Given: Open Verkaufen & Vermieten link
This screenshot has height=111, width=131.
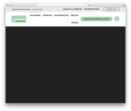Looking at the screenshot, I should click(72, 9).
